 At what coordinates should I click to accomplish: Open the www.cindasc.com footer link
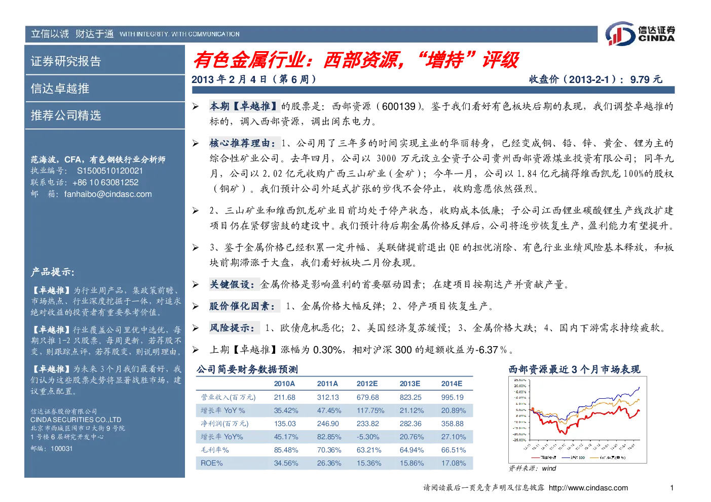588,488
